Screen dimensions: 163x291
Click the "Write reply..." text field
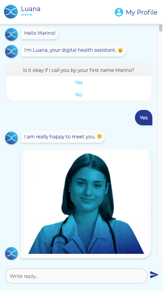pos(76,276)
